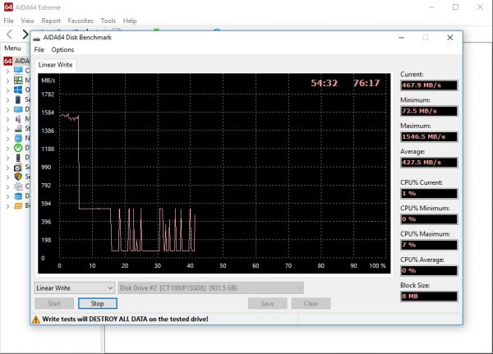The height and width of the screenshot is (354, 493).
Task: Minimize the AIDA64 Disk Benchmark dialog
Action: [401, 38]
